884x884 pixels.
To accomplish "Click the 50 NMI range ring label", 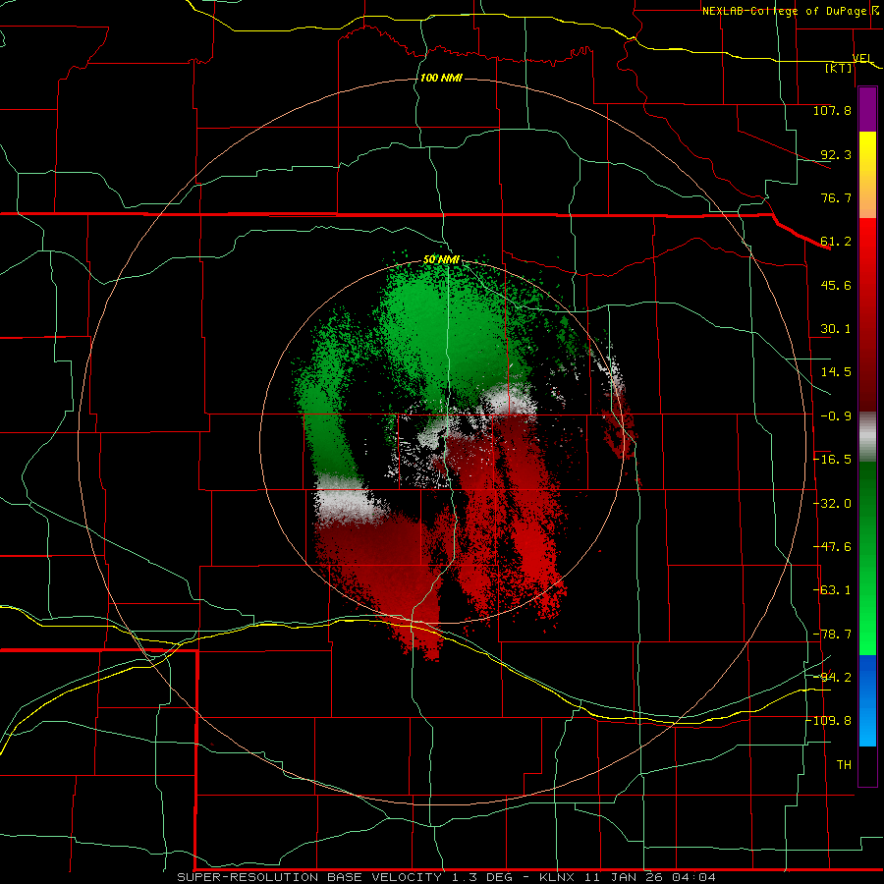I will click(441, 260).
